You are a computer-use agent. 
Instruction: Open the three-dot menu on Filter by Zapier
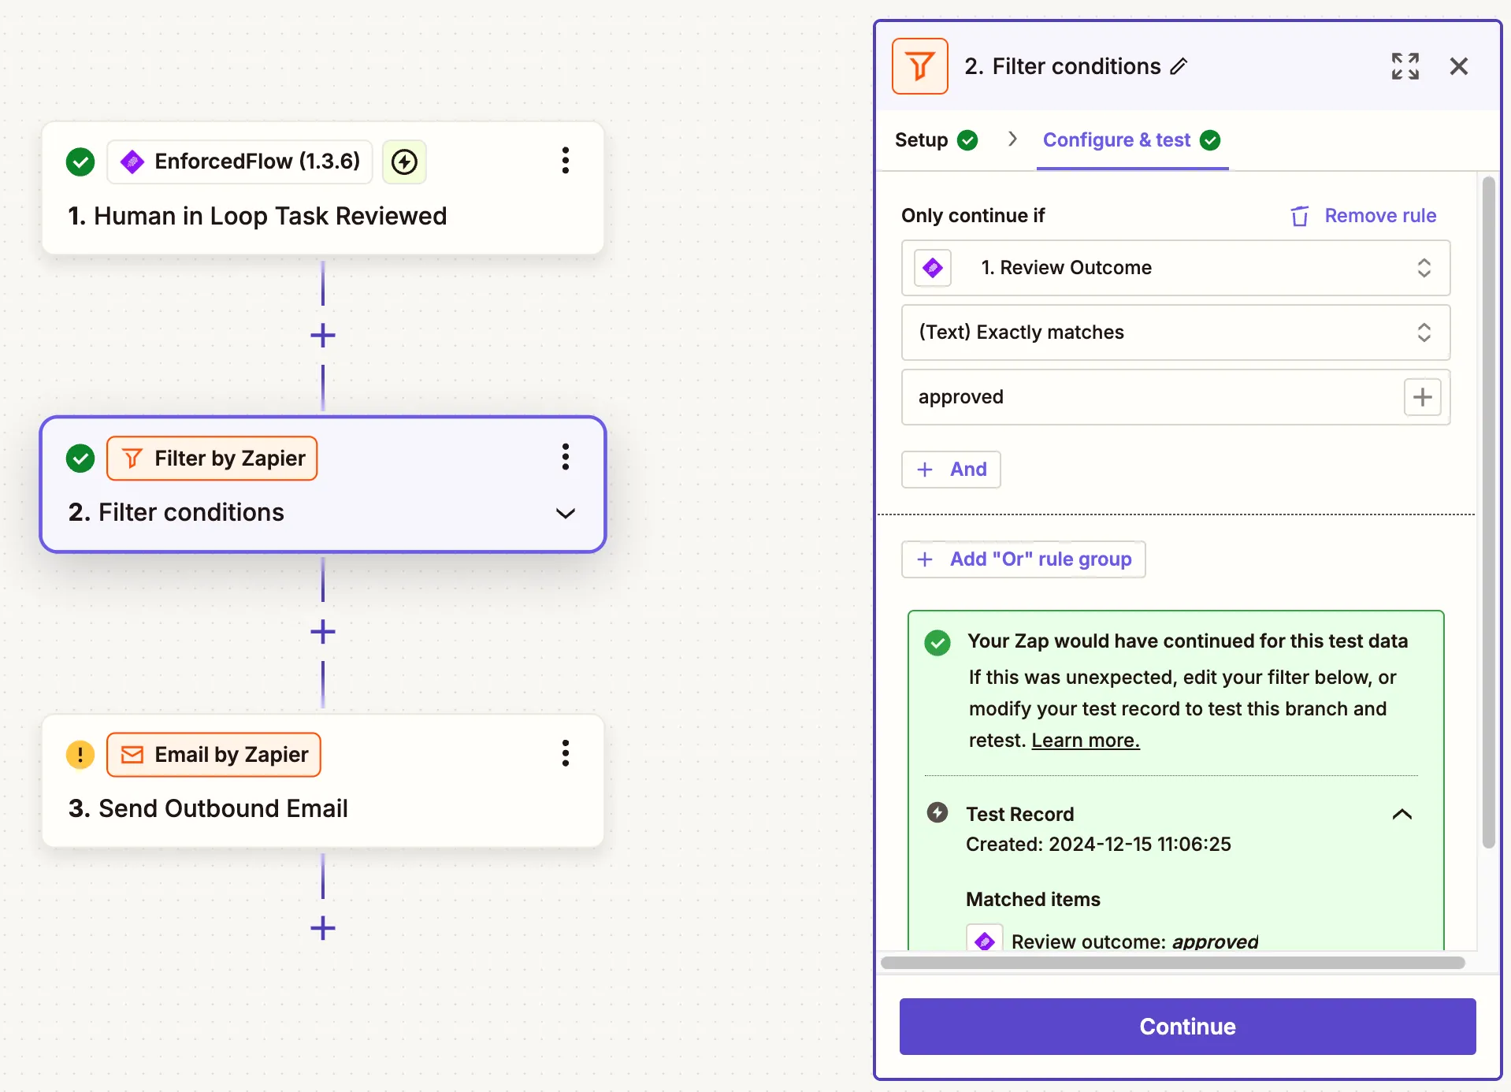click(x=565, y=457)
